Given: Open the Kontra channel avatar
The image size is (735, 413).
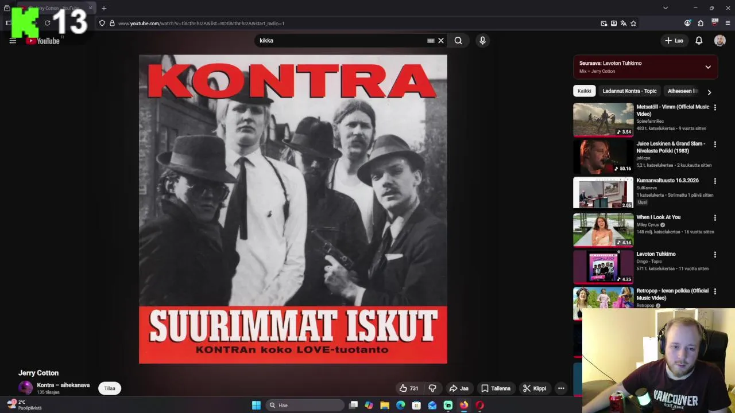Looking at the screenshot, I should tap(25, 388).
